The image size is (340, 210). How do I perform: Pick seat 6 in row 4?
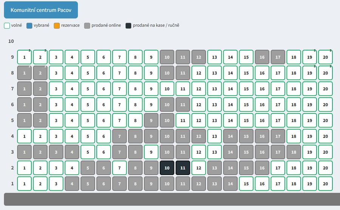tap(104, 136)
